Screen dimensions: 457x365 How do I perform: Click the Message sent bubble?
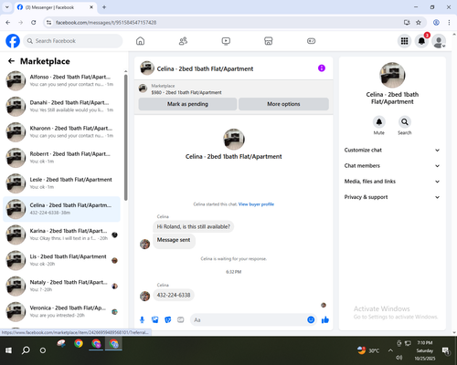pos(174,240)
